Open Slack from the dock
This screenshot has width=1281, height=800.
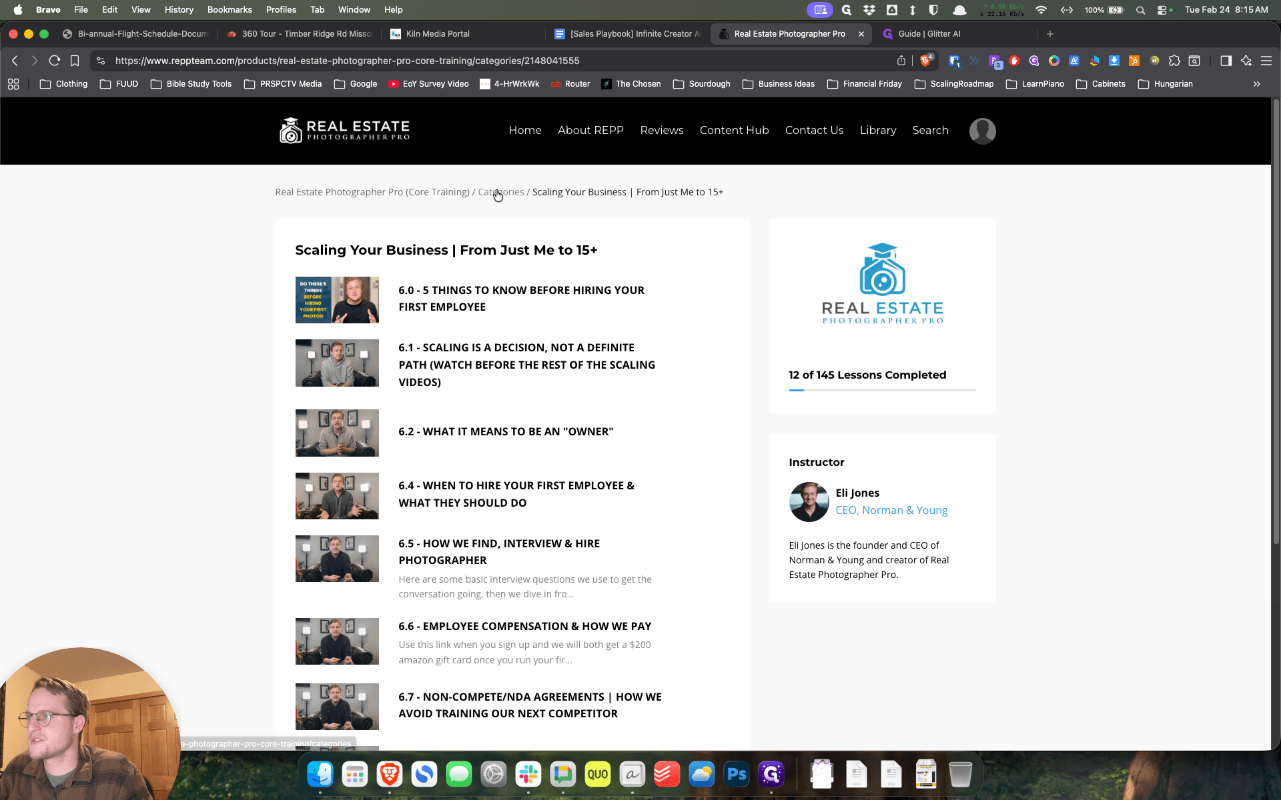tap(528, 774)
